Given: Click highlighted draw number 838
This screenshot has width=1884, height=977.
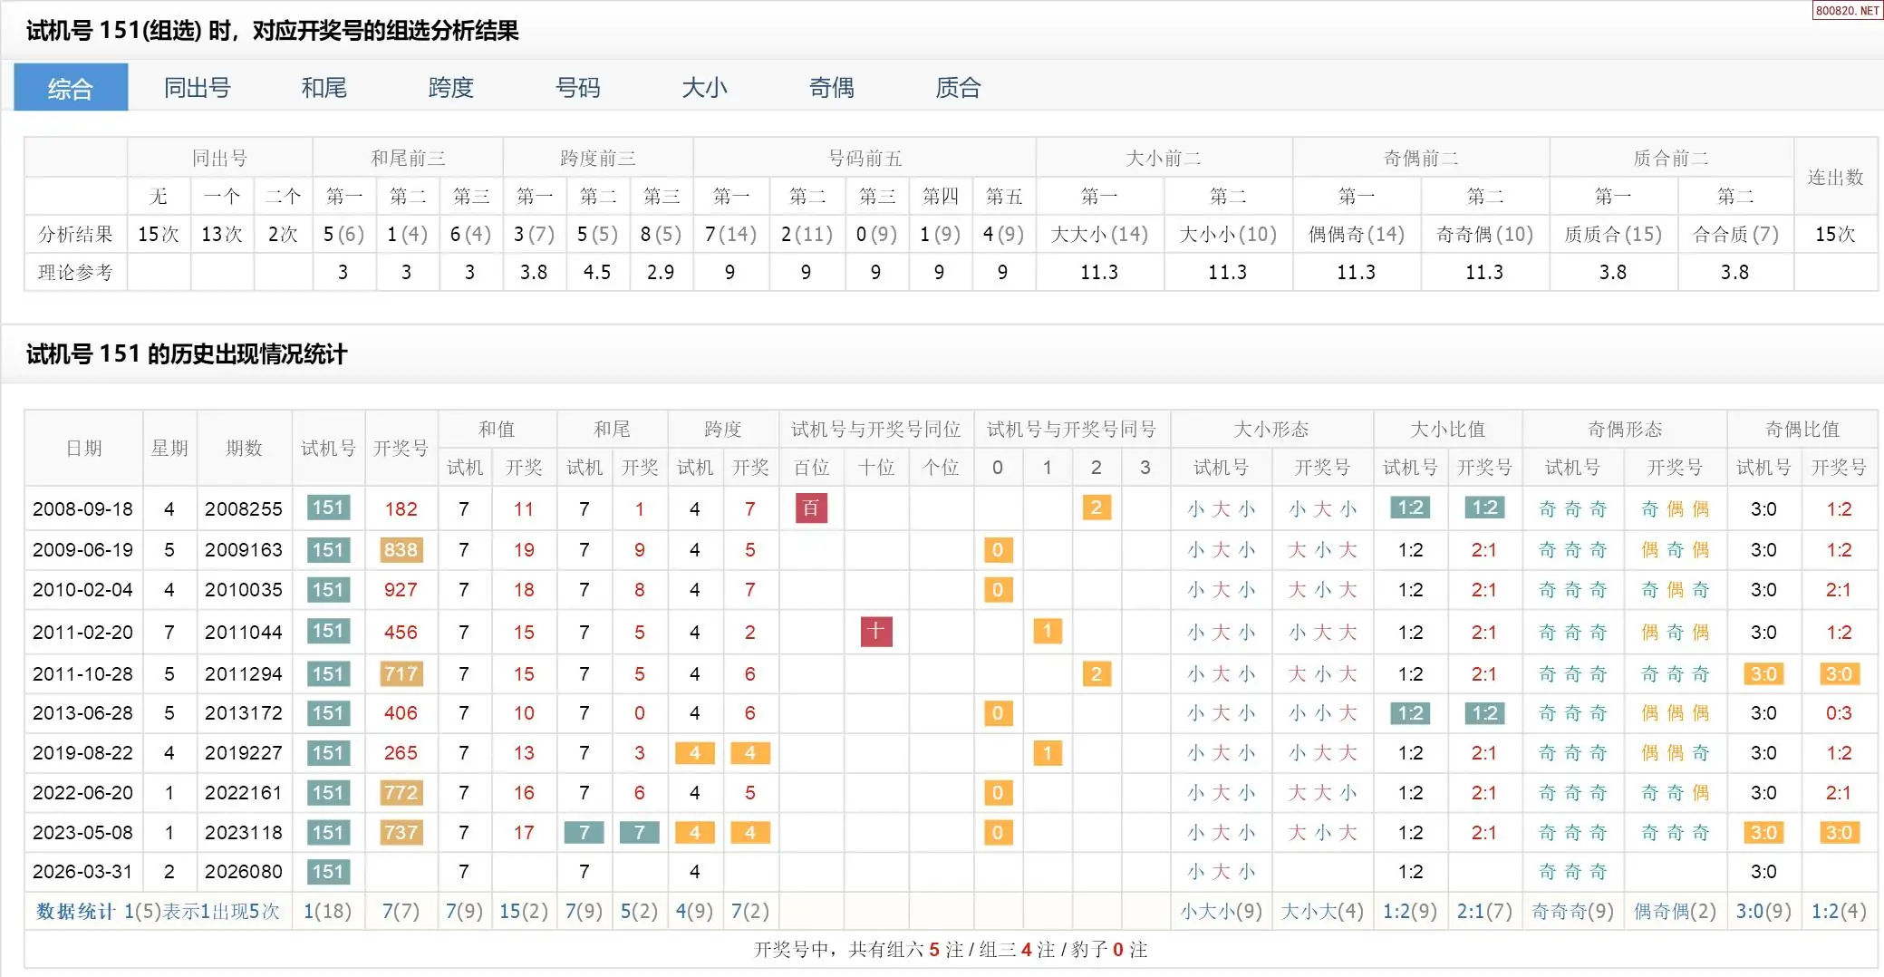Looking at the screenshot, I should tap(401, 550).
